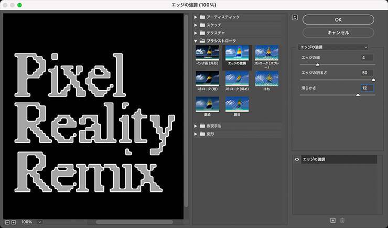The image size is (388, 228).
Task: Select the インク画 (外形) filter thumbnail
Action: pyautogui.click(x=207, y=53)
